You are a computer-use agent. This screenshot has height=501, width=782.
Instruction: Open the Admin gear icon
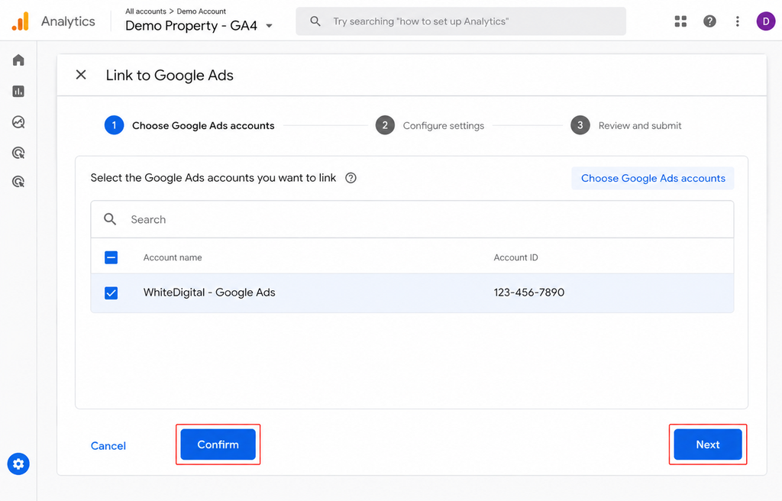(18, 464)
